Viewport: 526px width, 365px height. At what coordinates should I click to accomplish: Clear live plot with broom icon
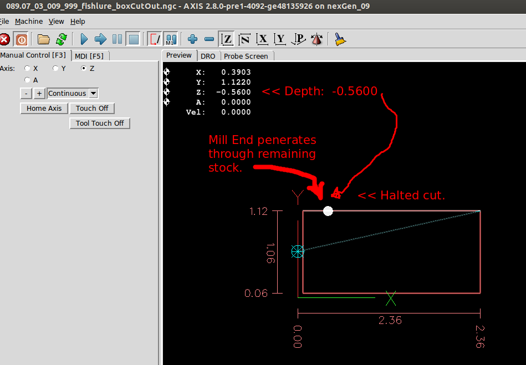340,39
